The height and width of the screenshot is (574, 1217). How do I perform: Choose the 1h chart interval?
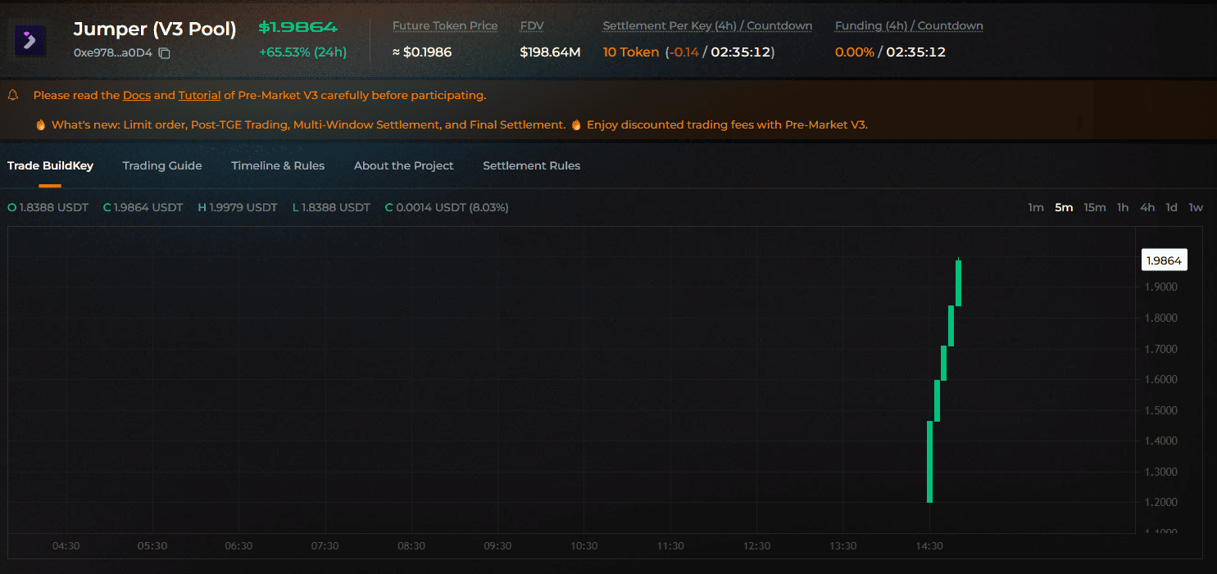coord(1123,207)
